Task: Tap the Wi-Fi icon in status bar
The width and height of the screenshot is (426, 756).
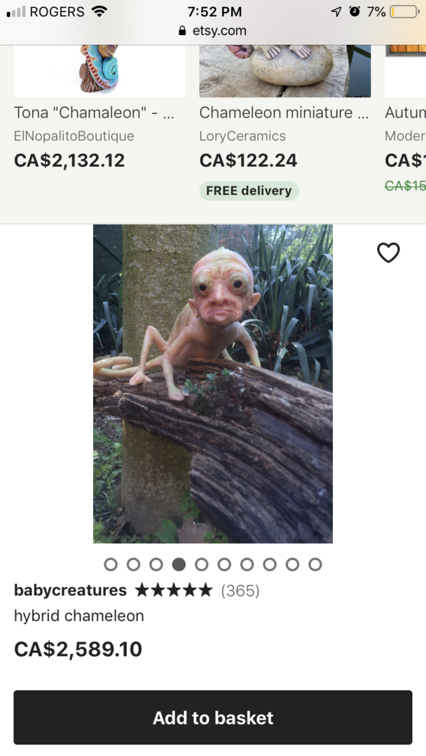Action: point(99,12)
